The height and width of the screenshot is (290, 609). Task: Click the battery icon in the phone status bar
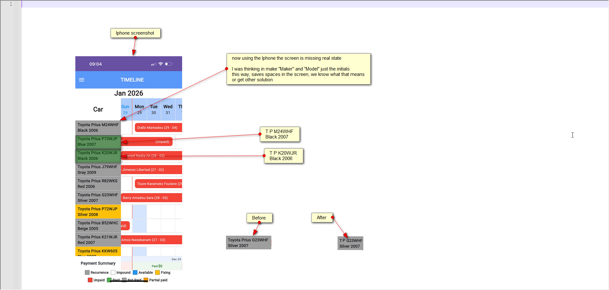(168, 64)
